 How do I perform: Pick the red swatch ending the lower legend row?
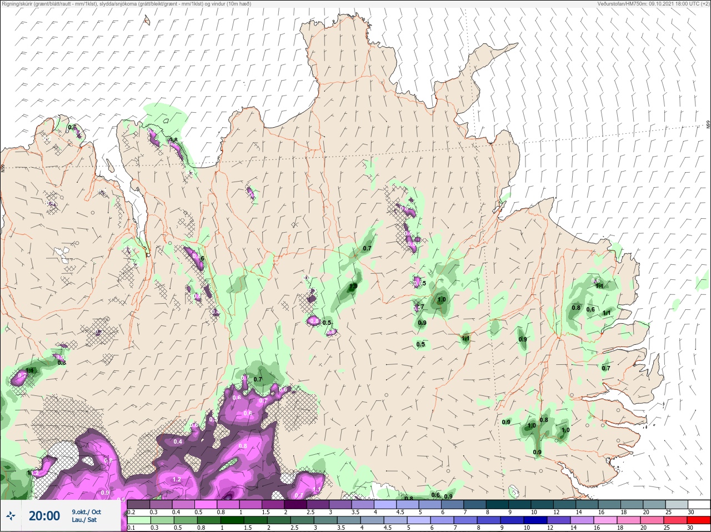click(699, 520)
